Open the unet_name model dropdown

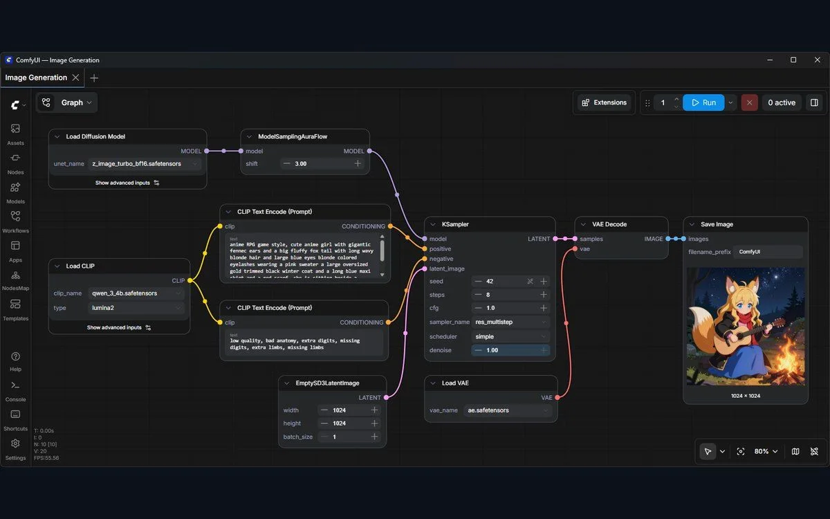(x=145, y=164)
